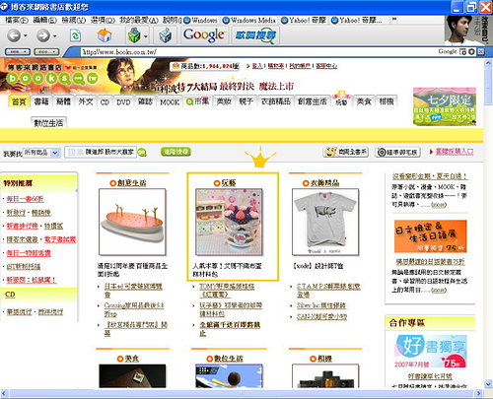Open the 每日一書66折 sidebar link
The height and width of the screenshot is (399, 493).
(25, 199)
